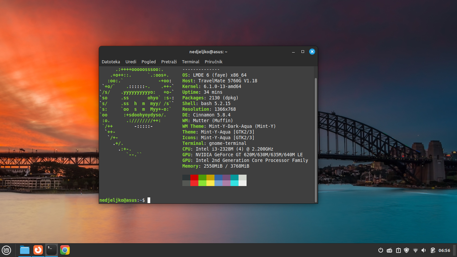Open the power/session tray icon
Screen dimensions: 457x257
pyautogui.click(x=381, y=250)
